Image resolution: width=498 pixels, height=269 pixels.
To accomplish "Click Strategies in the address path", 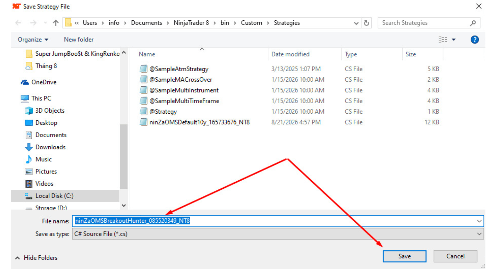I will (x=287, y=23).
